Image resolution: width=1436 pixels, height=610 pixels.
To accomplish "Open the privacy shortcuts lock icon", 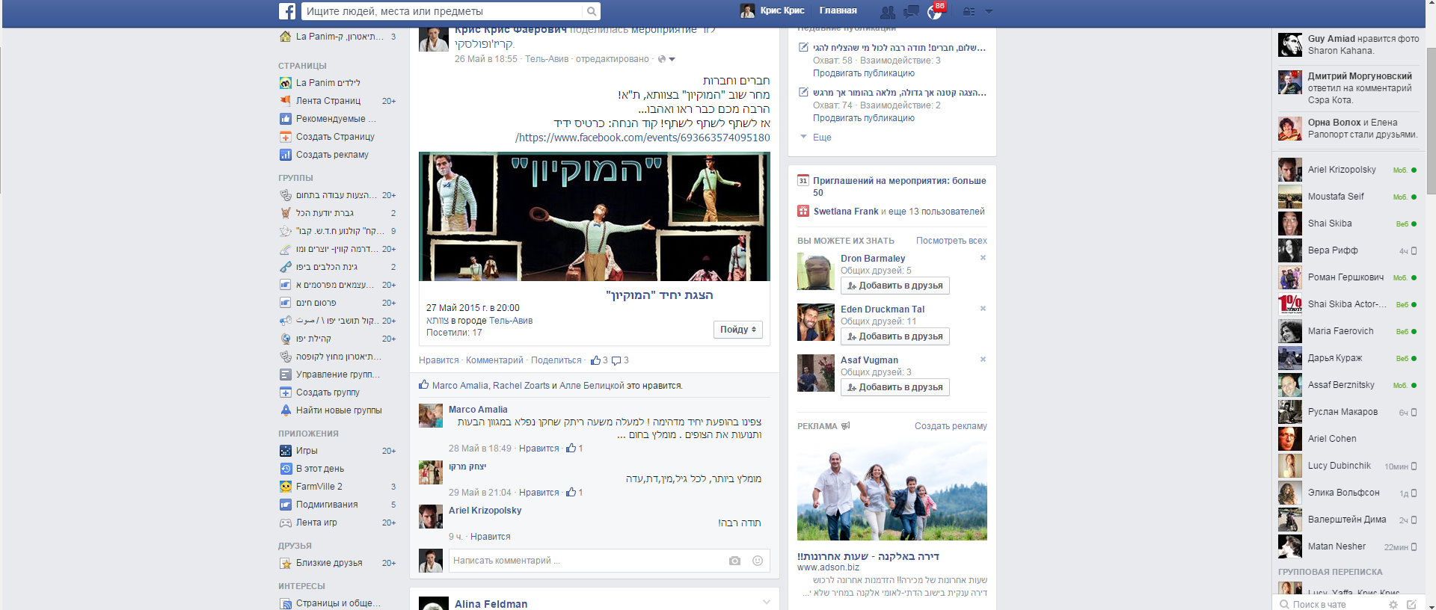I will tap(969, 12).
